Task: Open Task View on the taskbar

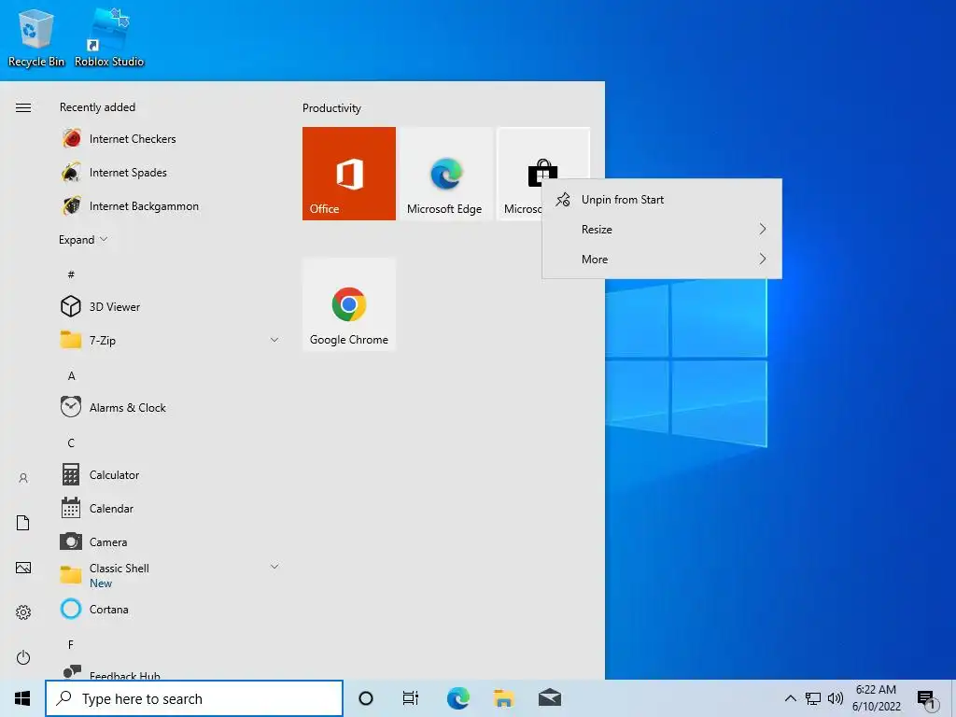Action: click(411, 698)
